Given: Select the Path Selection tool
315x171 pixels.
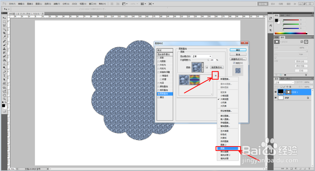Looking at the screenshot, I should (4, 80).
